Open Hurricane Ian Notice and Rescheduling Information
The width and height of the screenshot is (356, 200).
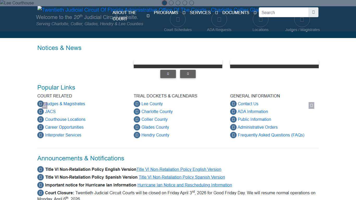click(185, 185)
